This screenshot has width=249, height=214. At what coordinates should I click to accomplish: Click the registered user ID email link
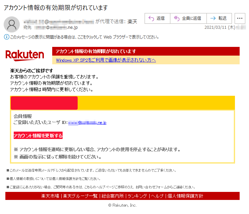[87, 123]
